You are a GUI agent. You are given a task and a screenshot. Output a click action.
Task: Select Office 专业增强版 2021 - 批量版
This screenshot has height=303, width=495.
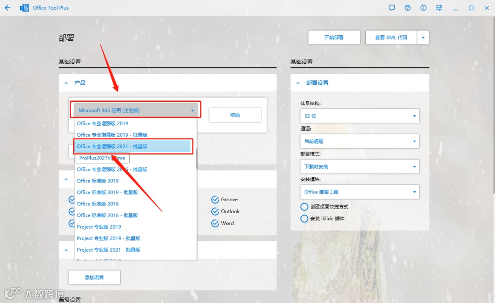[x=132, y=146]
